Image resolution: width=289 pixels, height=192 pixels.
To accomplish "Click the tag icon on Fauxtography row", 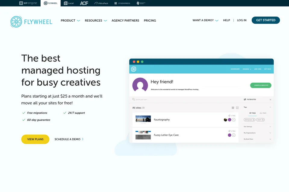I will tap(229, 115).
